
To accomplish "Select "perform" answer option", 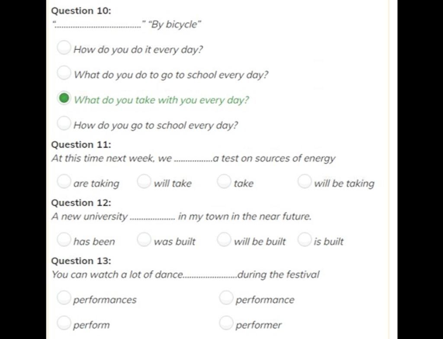I will pyautogui.click(x=64, y=323).
